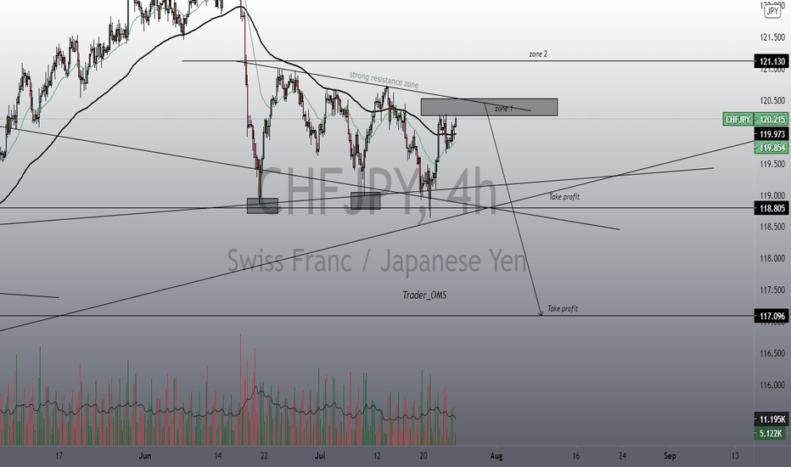Click the "Jul" label on time axis
Screen dimensions: 791x467
tap(320, 456)
